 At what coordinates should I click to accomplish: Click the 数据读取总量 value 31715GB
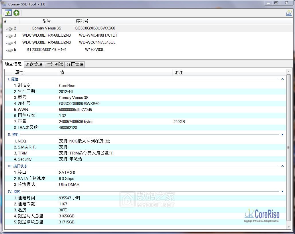(x=67, y=222)
